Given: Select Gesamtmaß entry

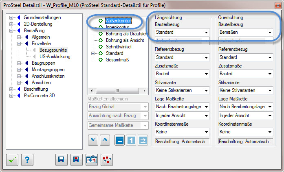Looking at the screenshot, I should [x=117, y=60].
